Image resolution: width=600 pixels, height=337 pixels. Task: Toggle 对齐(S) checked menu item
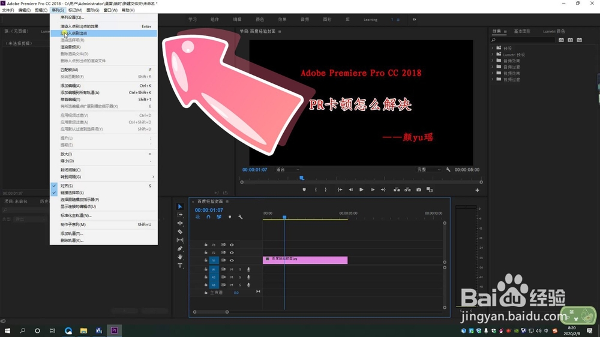click(x=104, y=185)
